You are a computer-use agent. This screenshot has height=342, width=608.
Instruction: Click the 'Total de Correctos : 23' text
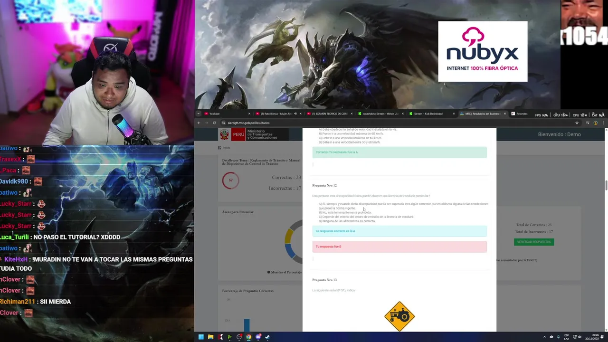533,225
